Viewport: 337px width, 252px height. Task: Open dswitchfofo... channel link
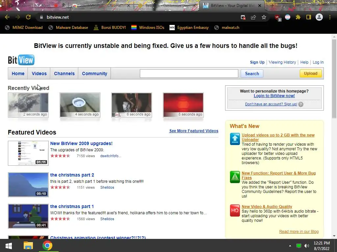[111, 156]
